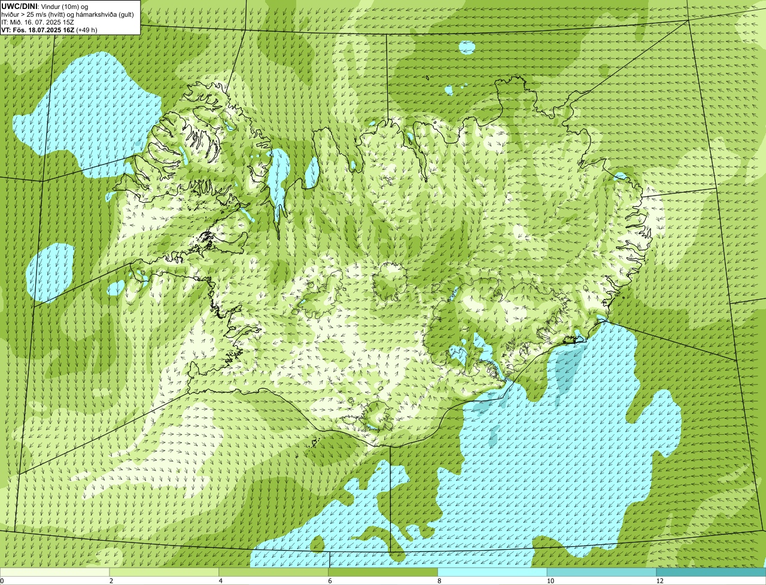766x585 pixels.
Task: Click the 4–6 m/s legend color segment
Action: [x=273, y=572]
